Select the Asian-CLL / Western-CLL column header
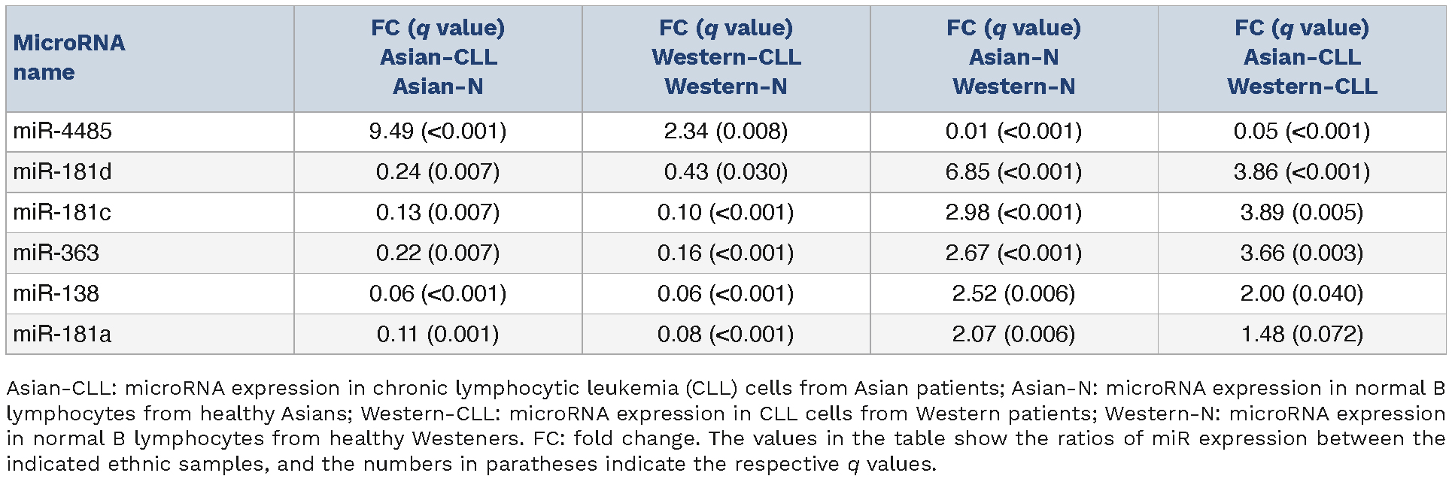This screenshot has height=482, width=1452. [x=1302, y=58]
